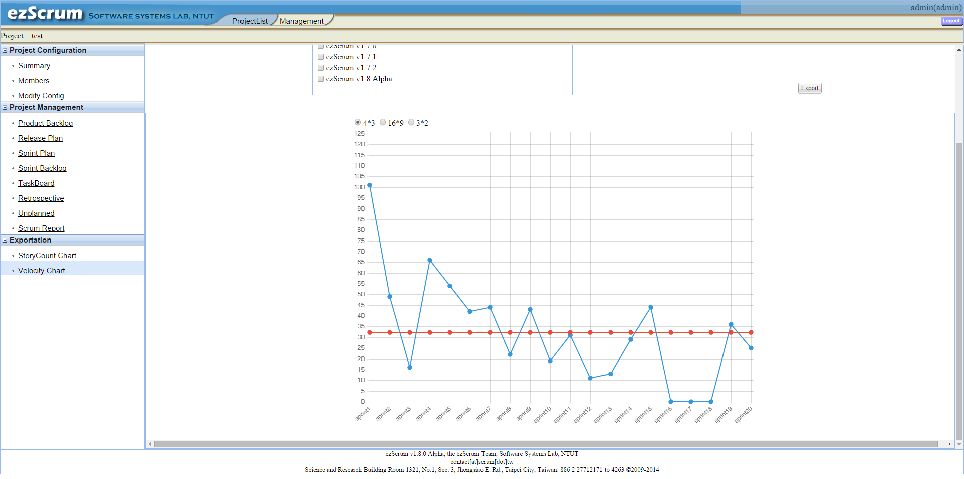Viewport: 964px width, 479px height.
Task: Select the 4*3 ratio radio button
Action: 358,123
